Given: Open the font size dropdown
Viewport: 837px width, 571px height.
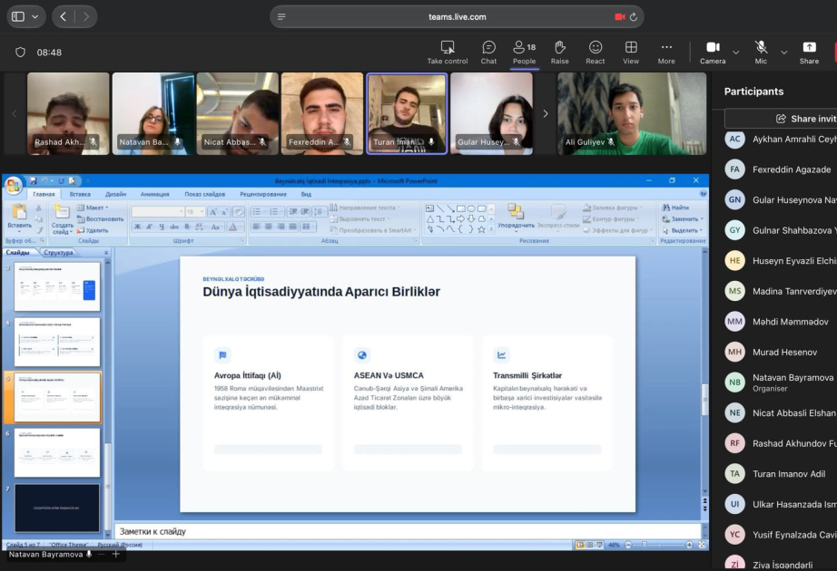Looking at the screenshot, I should point(202,212).
